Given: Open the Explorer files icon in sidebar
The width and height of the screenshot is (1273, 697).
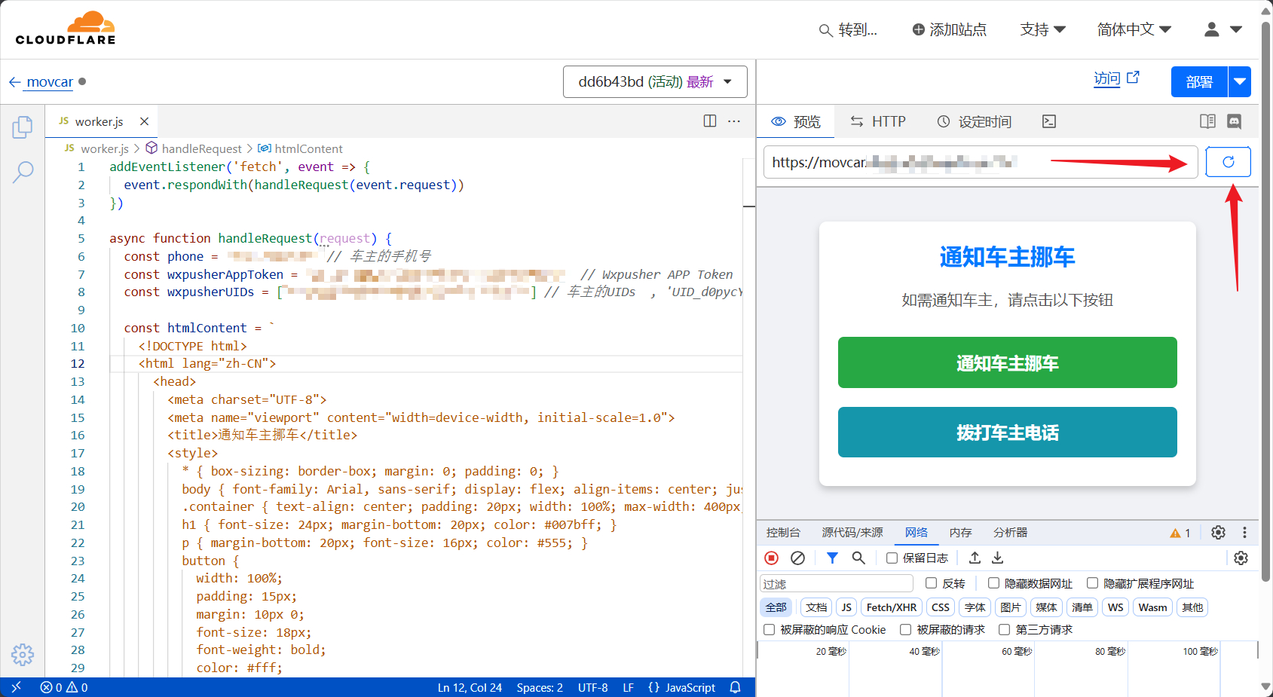Looking at the screenshot, I should (23, 127).
